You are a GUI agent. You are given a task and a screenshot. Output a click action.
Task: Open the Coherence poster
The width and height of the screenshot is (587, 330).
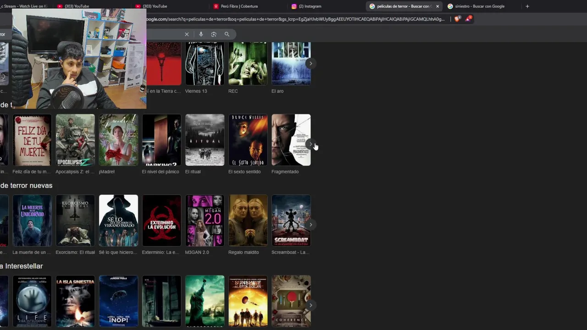[291, 301]
